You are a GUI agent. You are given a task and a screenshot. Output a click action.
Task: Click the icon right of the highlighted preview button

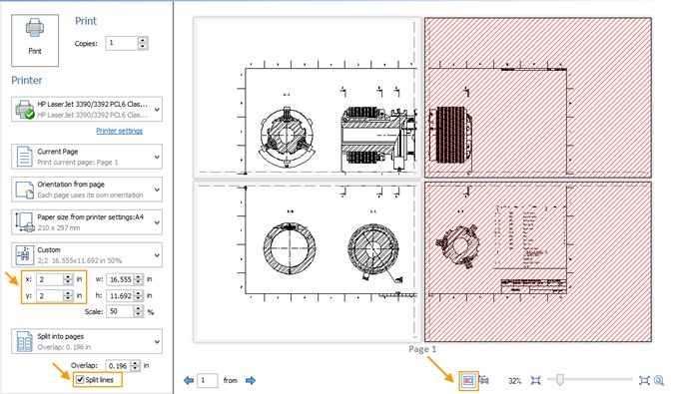coord(484,380)
